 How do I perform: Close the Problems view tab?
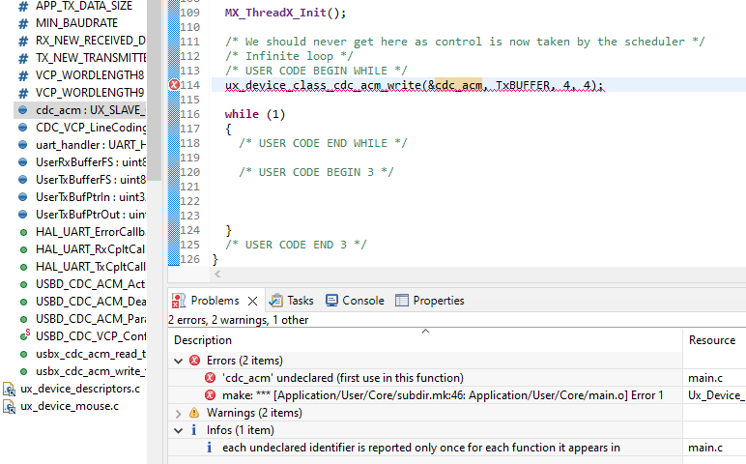point(252,302)
